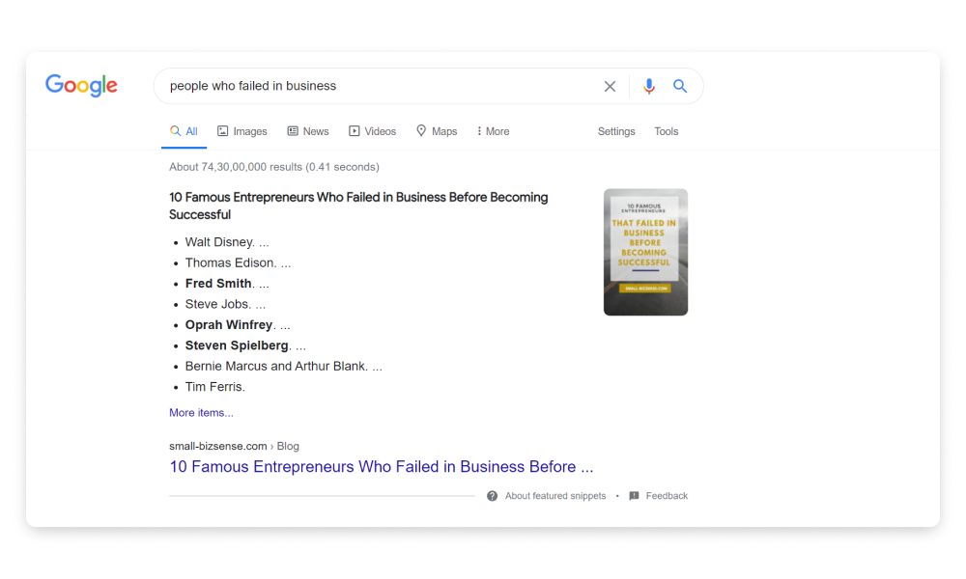Open the 10 Famous Entrepreneurs result link

pos(382,467)
